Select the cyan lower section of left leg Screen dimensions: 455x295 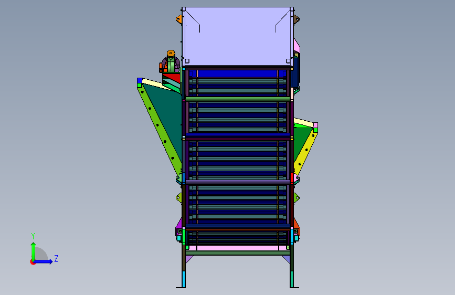(183, 279)
